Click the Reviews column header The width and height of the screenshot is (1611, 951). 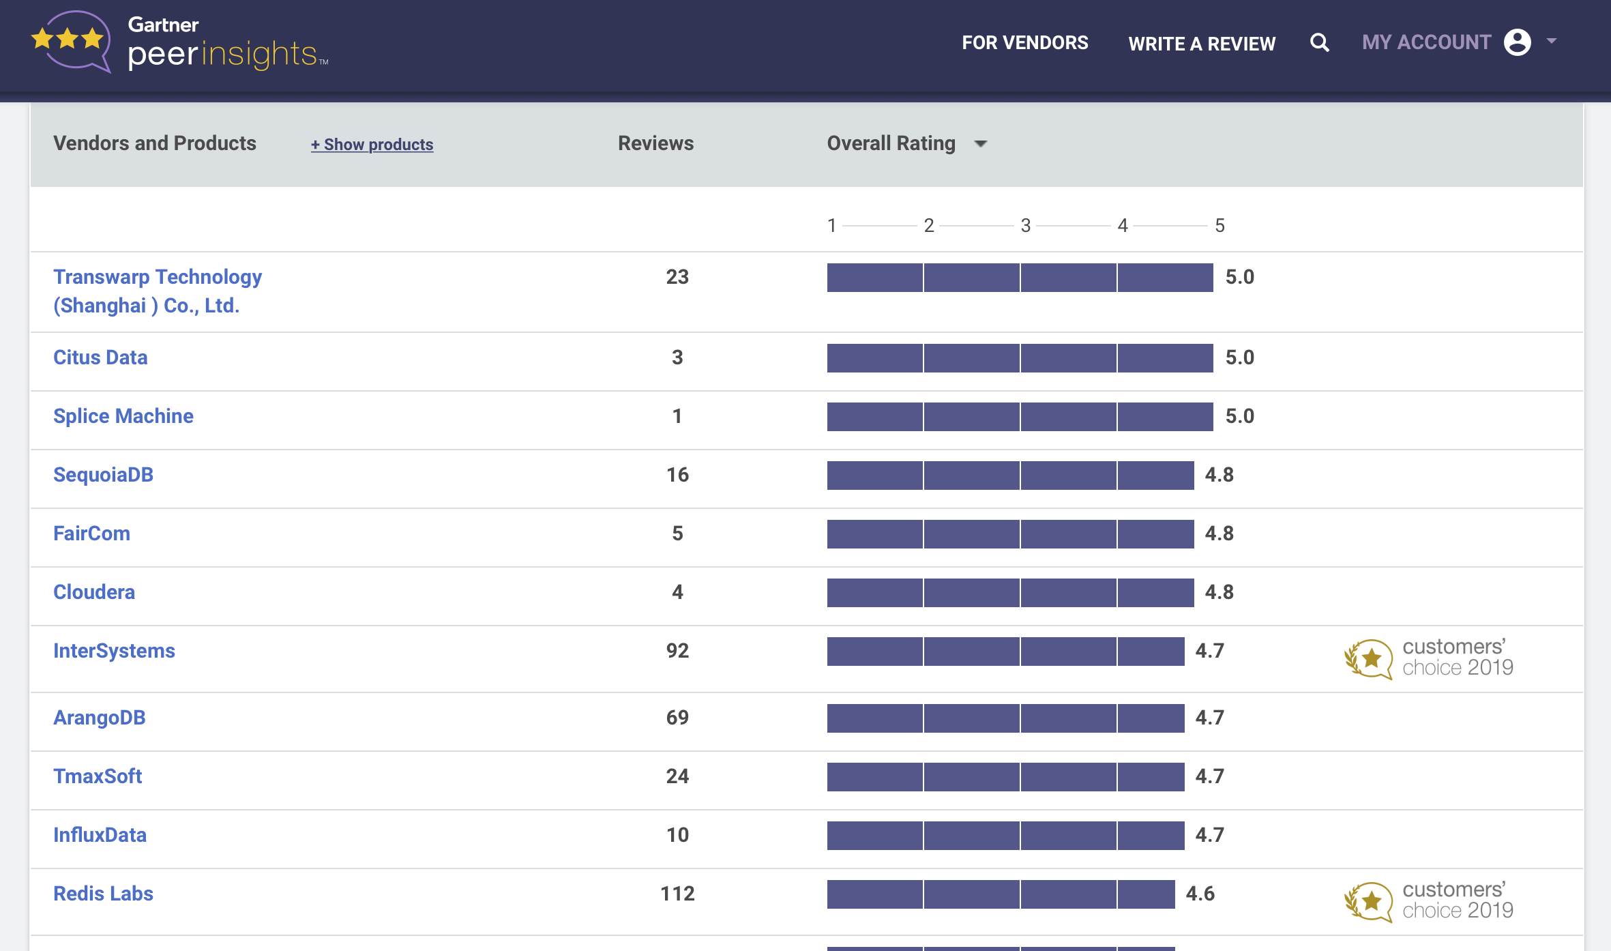655,143
